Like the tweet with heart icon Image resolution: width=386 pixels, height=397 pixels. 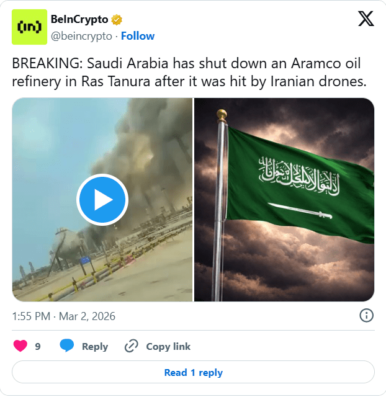(20, 346)
